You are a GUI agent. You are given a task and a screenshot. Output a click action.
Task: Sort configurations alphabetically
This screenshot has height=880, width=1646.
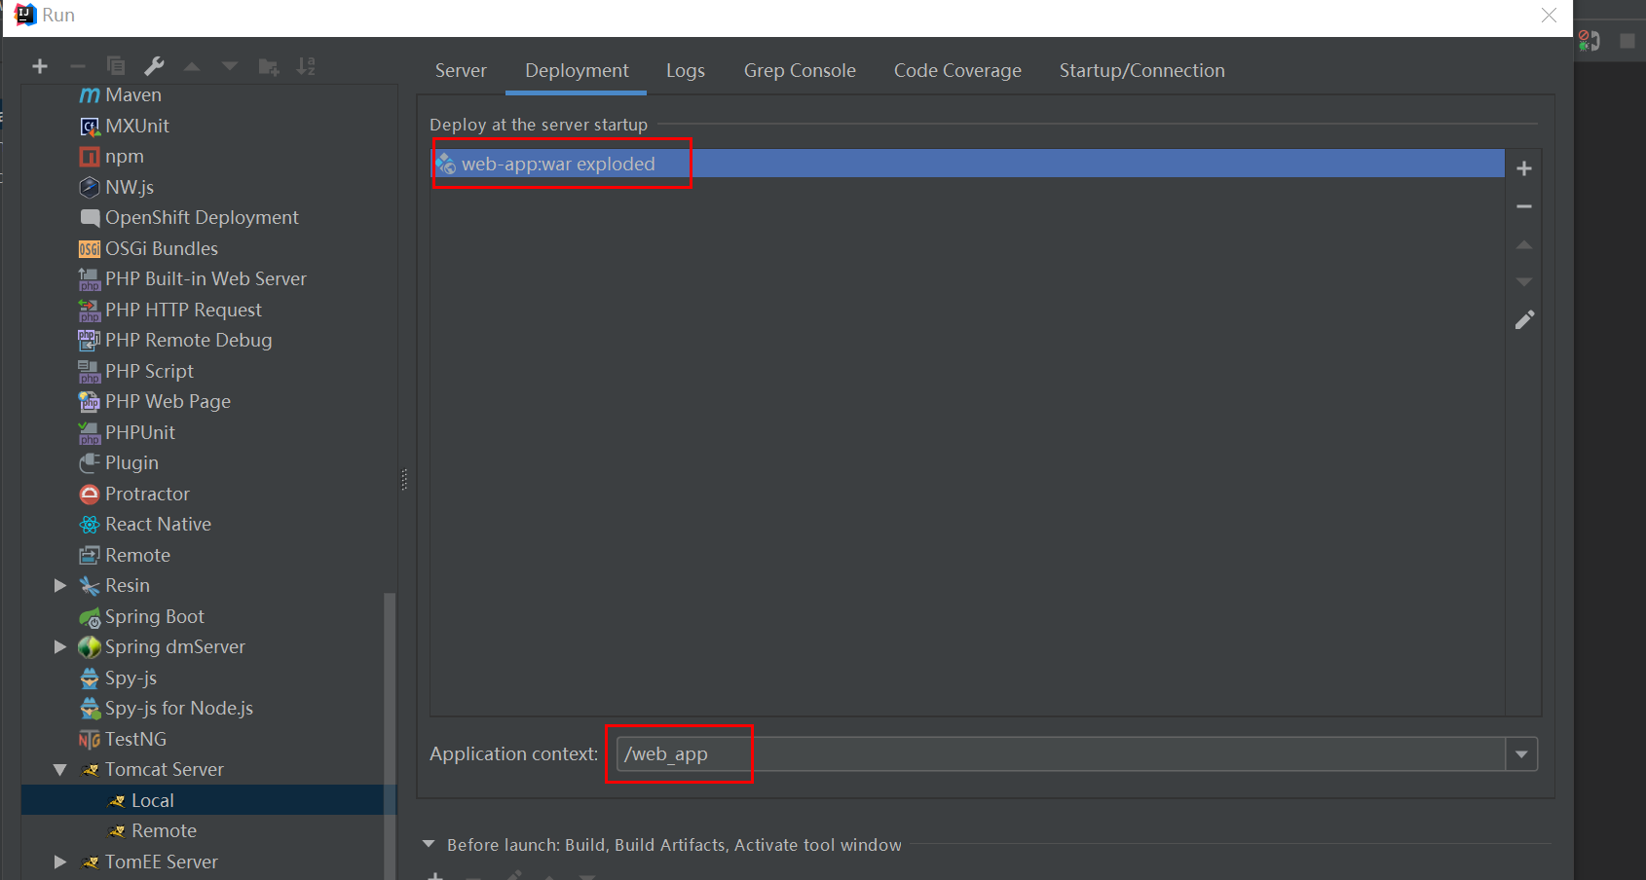point(306,66)
